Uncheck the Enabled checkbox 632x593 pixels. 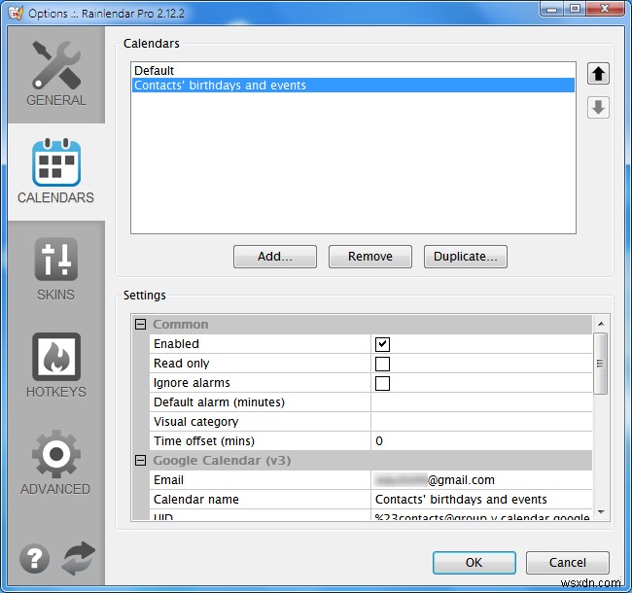click(382, 344)
